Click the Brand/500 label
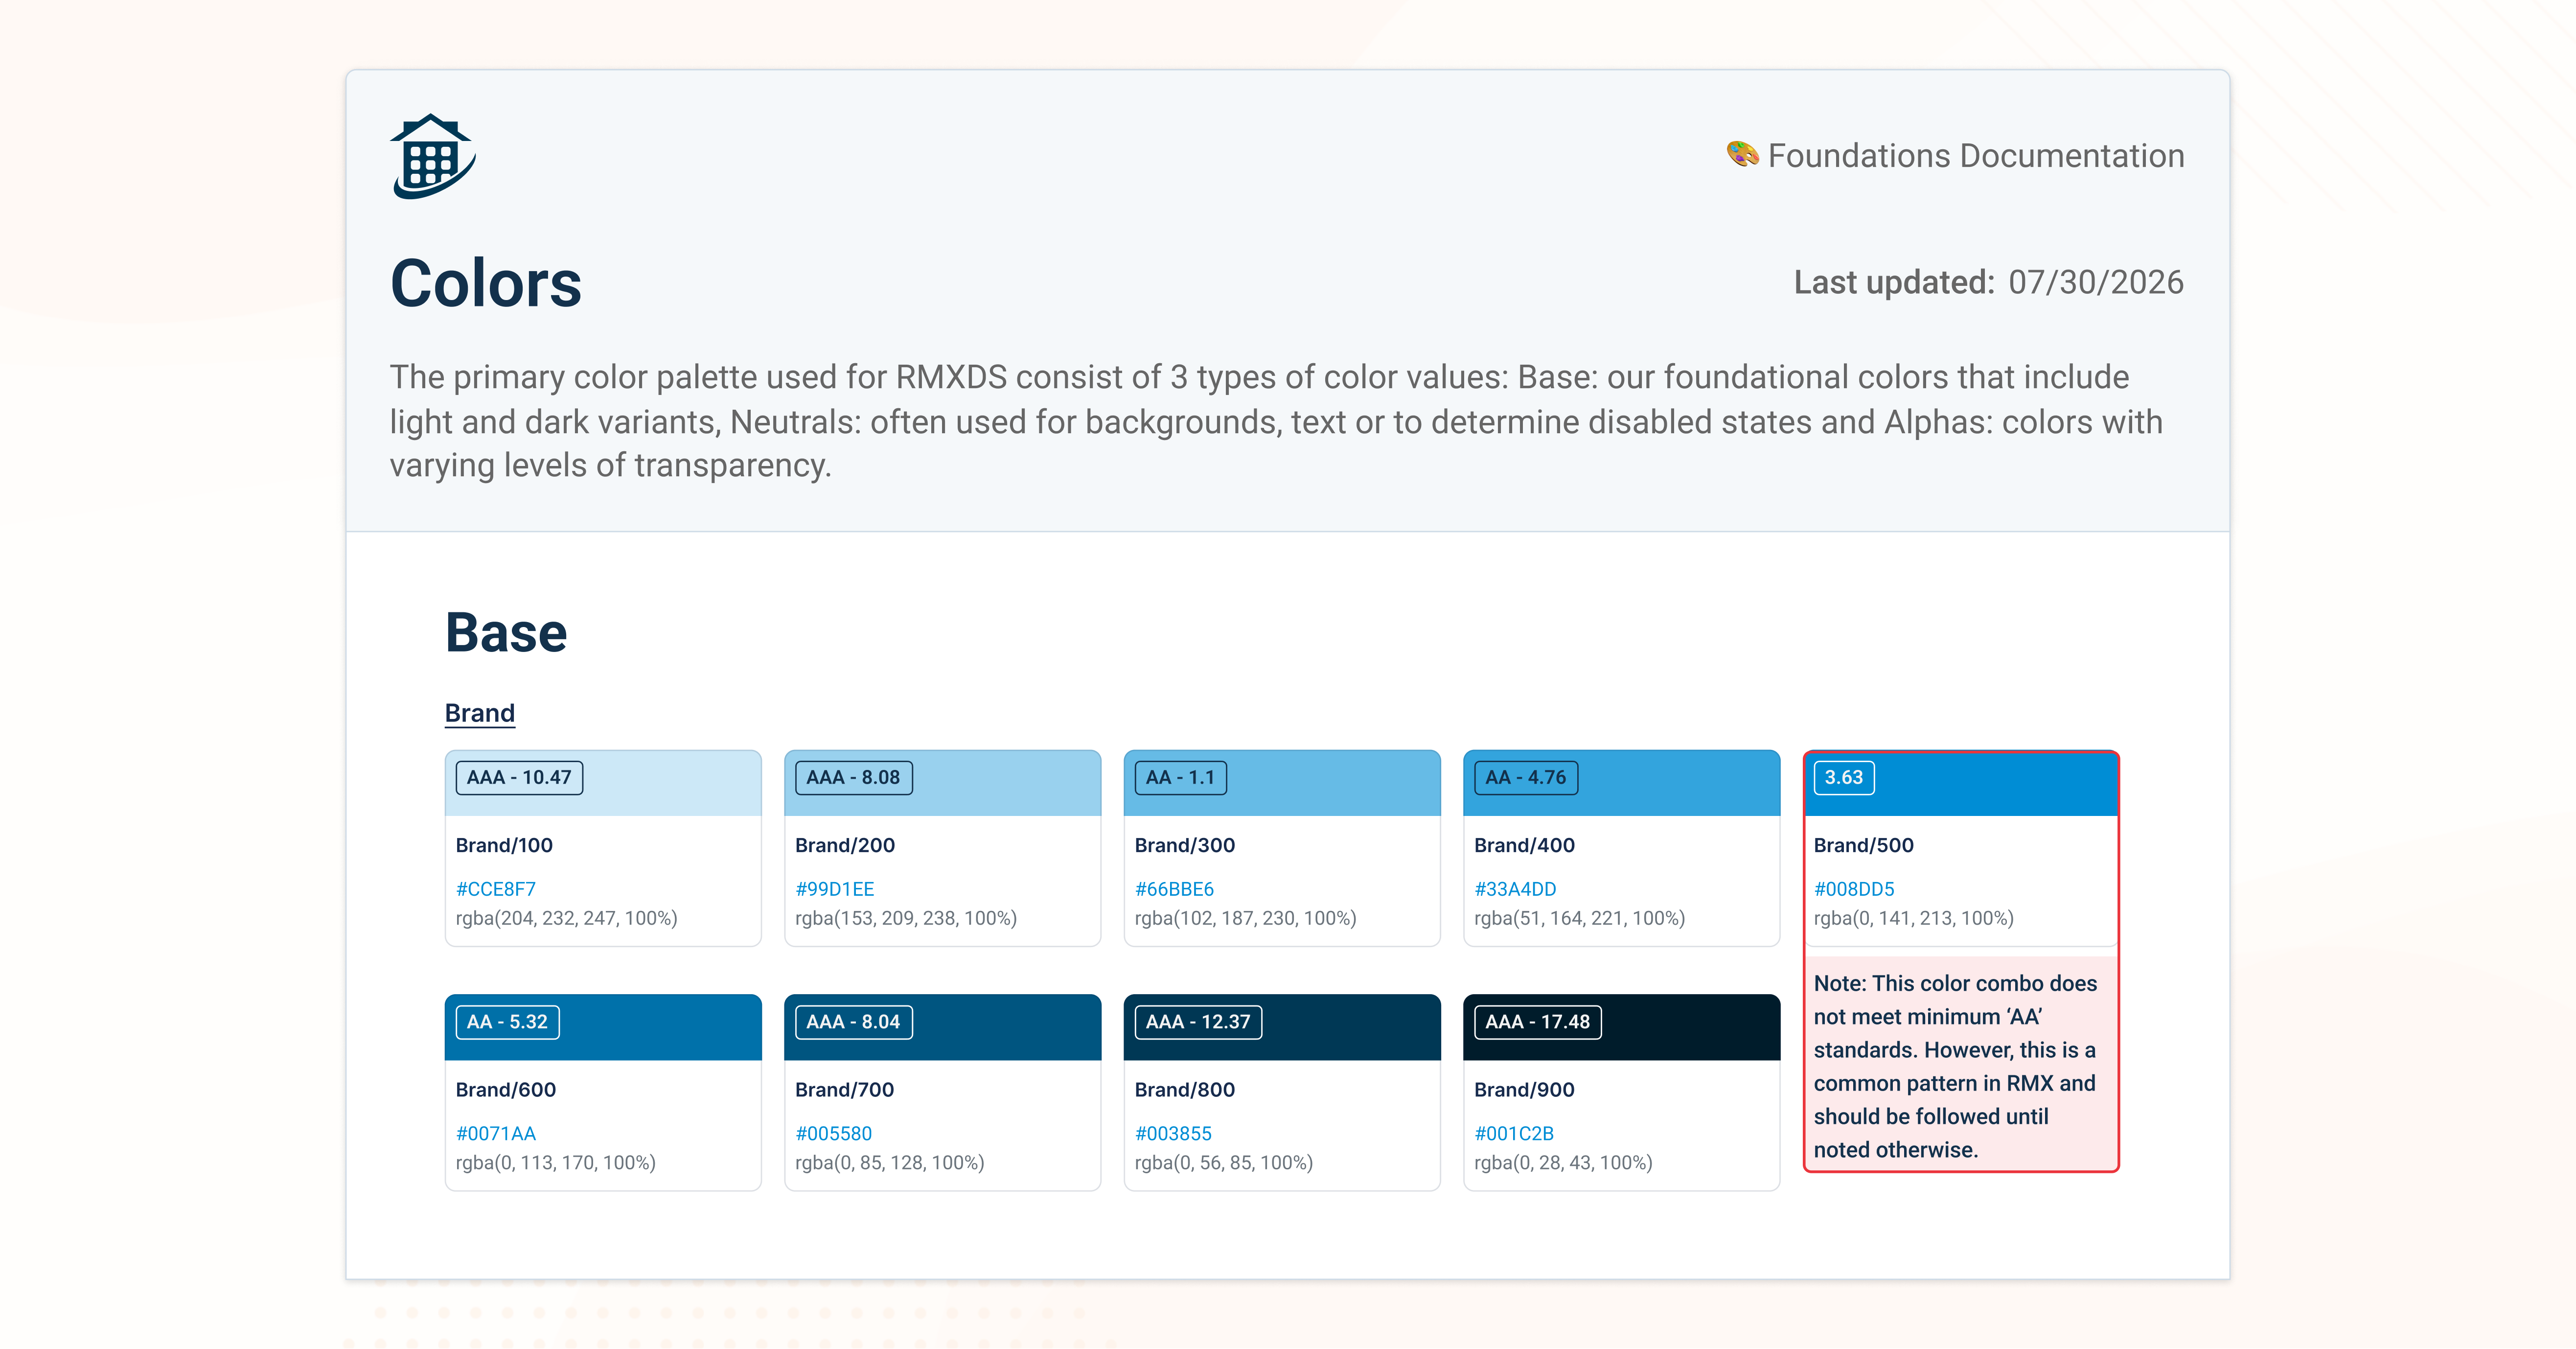 click(1864, 845)
